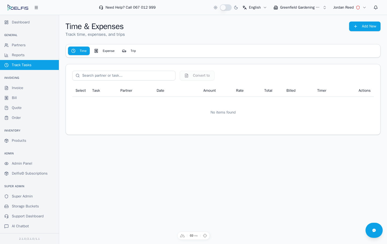This screenshot has width=387, height=244.
Task: Switch to the Expense tab
Action: point(105,51)
